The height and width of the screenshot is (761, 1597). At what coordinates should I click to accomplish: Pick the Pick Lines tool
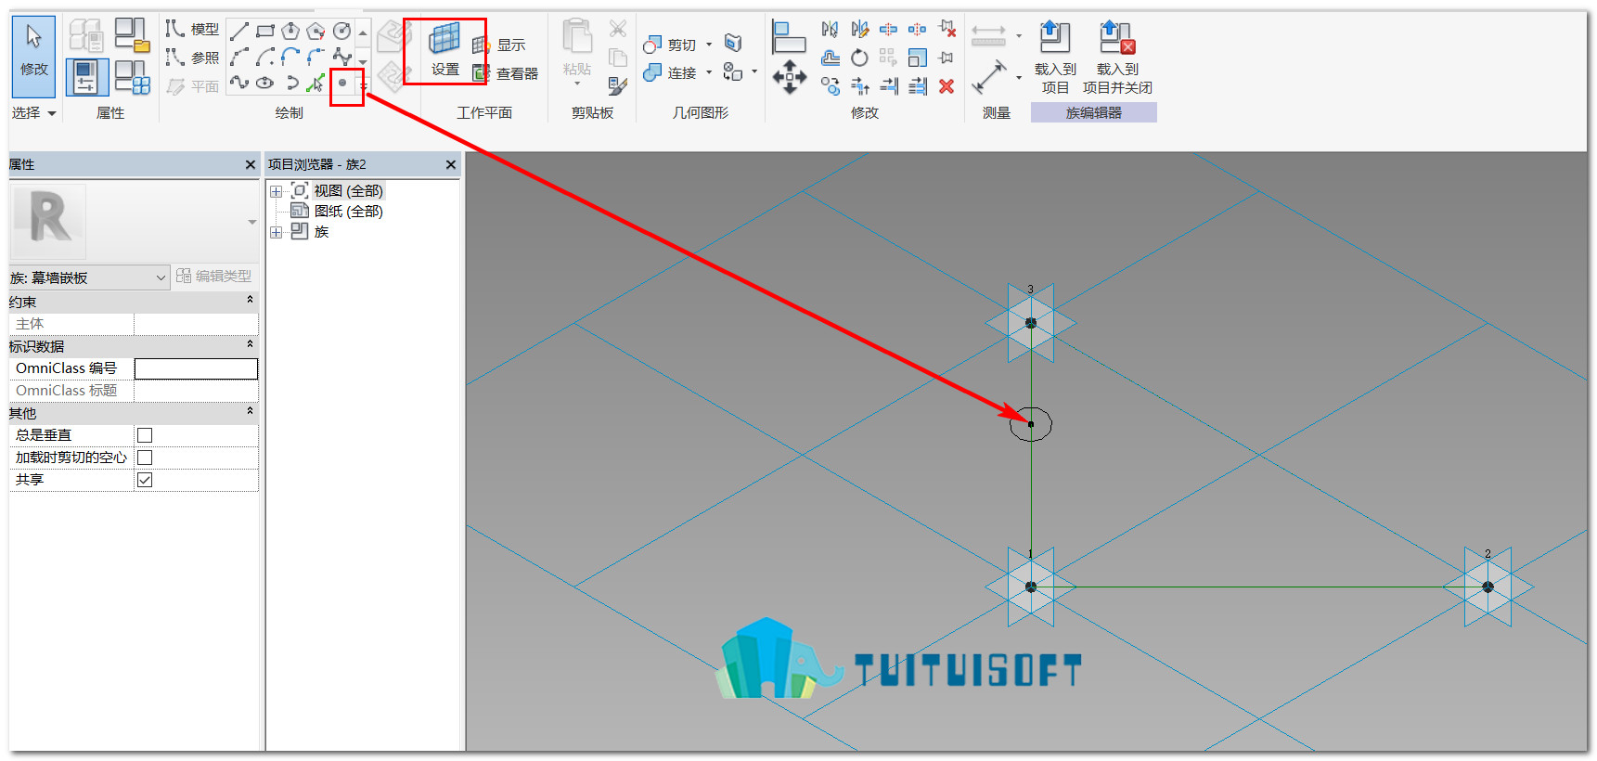click(x=316, y=83)
